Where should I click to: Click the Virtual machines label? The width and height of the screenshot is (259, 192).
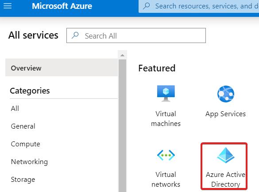[x=166, y=119]
